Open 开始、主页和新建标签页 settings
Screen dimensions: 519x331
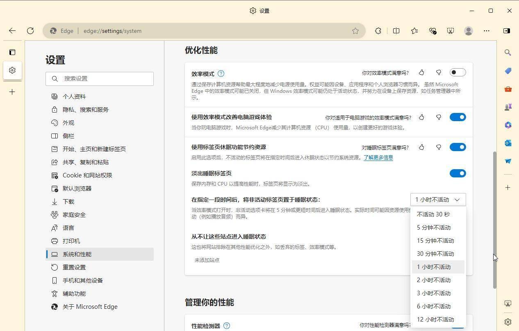pos(100,149)
